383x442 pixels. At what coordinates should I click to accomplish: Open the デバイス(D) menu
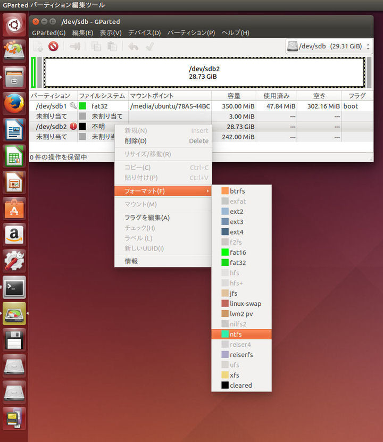(144, 32)
